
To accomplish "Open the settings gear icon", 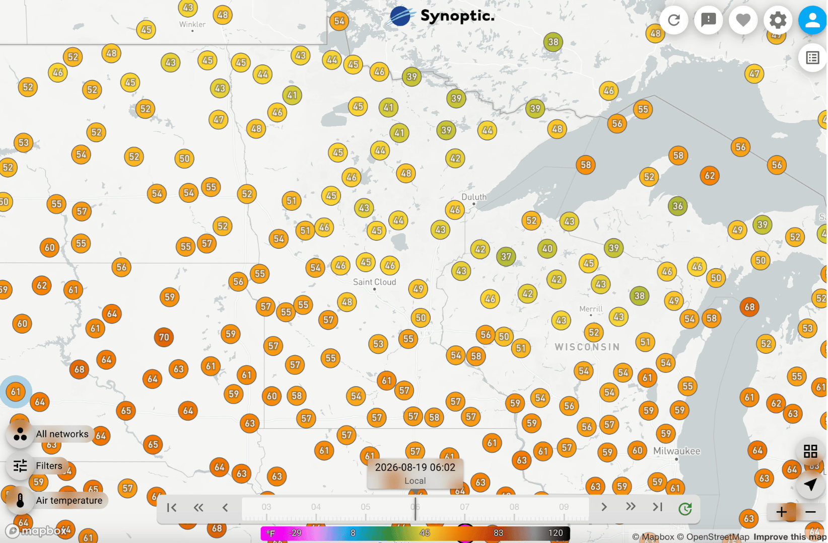I will (779, 20).
